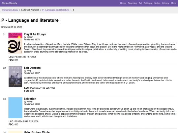Click the Play It As It Lays cover thumbnail
Image resolution: width=178 pixels, height=133 pixels.
pos(15,43)
